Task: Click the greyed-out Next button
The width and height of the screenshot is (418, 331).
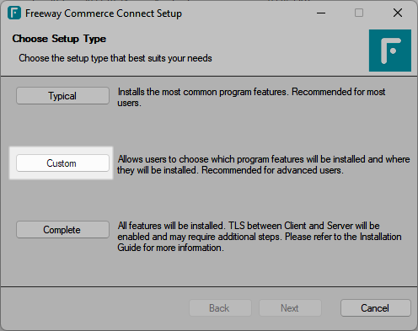Action: [290, 308]
